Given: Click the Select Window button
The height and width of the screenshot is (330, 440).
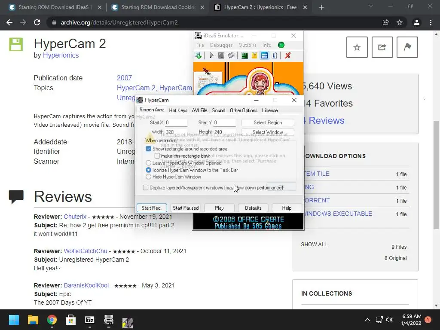Looking at the screenshot, I should click(x=268, y=132).
